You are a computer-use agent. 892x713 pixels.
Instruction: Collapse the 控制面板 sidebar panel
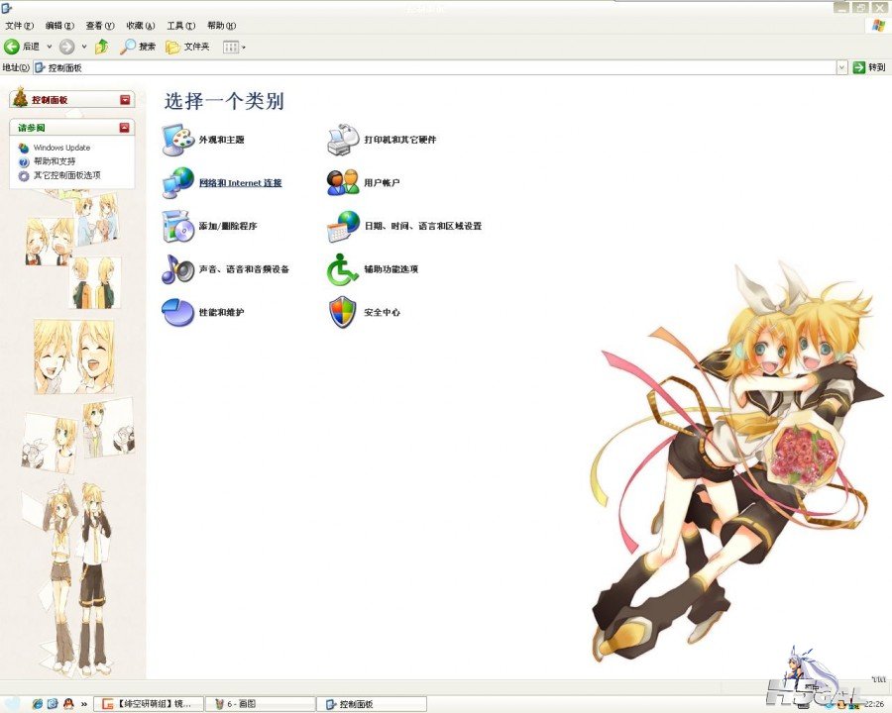pyautogui.click(x=125, y=100)
